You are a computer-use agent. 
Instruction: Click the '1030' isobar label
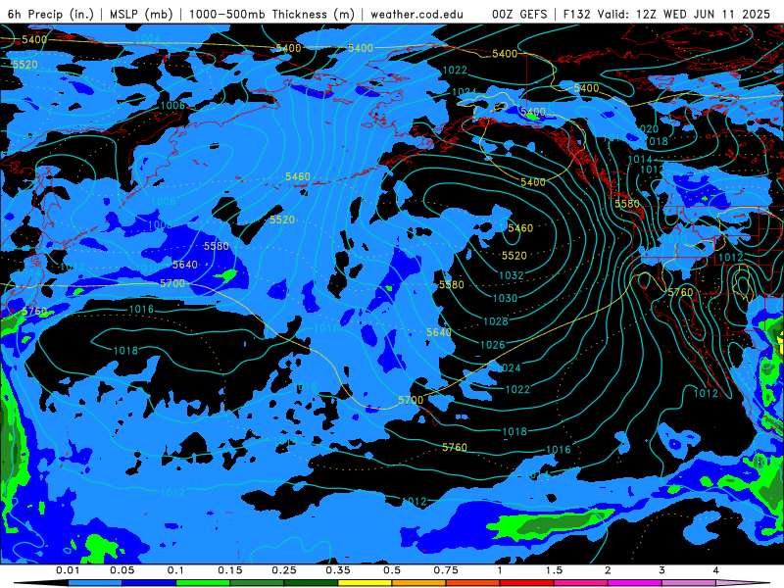tap(505, 299)
